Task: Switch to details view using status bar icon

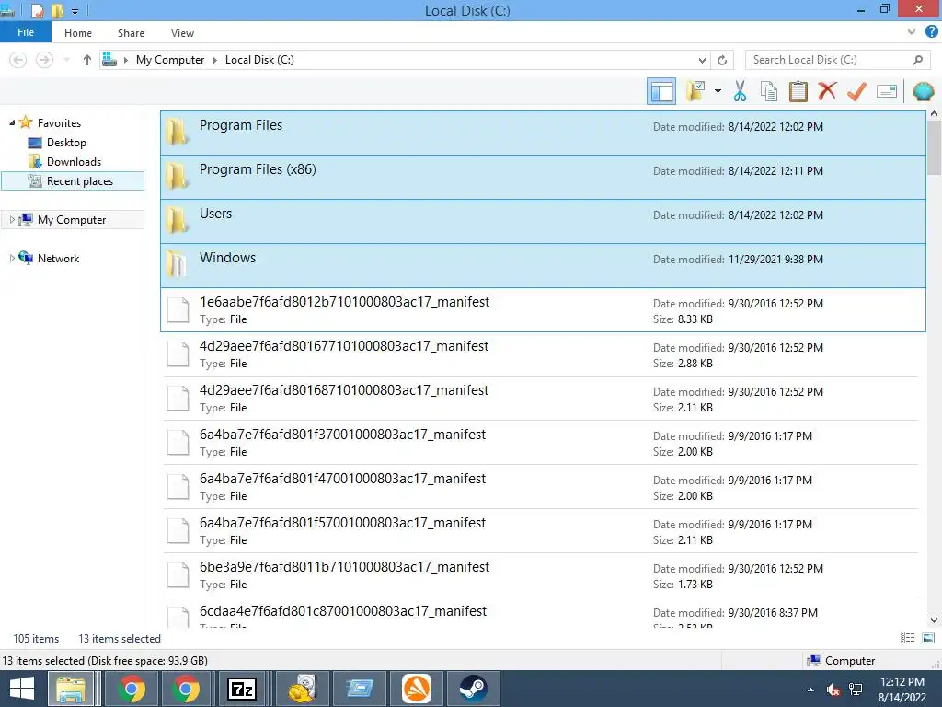Action: tap(908, 638)
